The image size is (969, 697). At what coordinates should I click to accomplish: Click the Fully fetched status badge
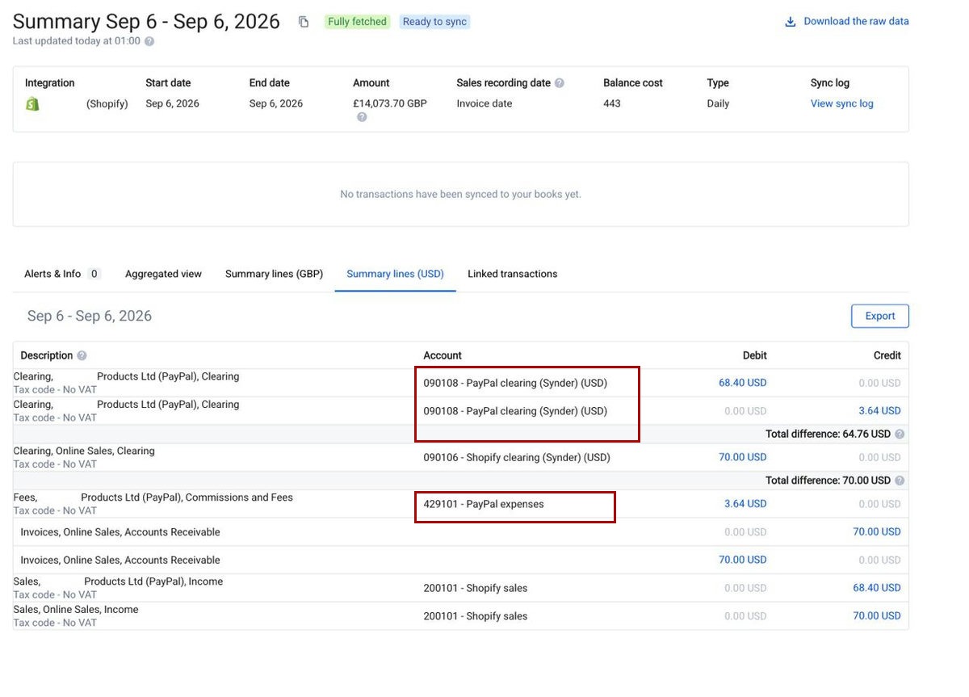pos(358,22)
